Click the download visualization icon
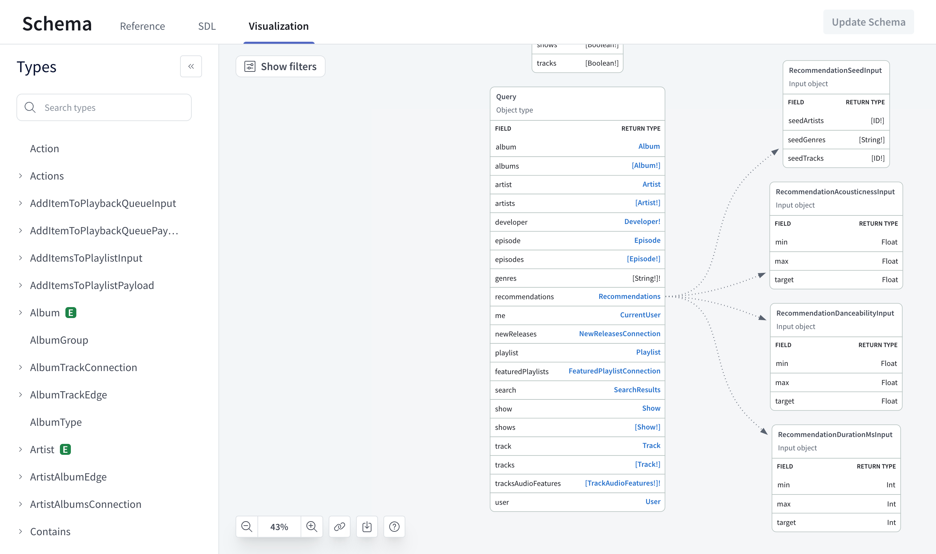 coord(367,527)
